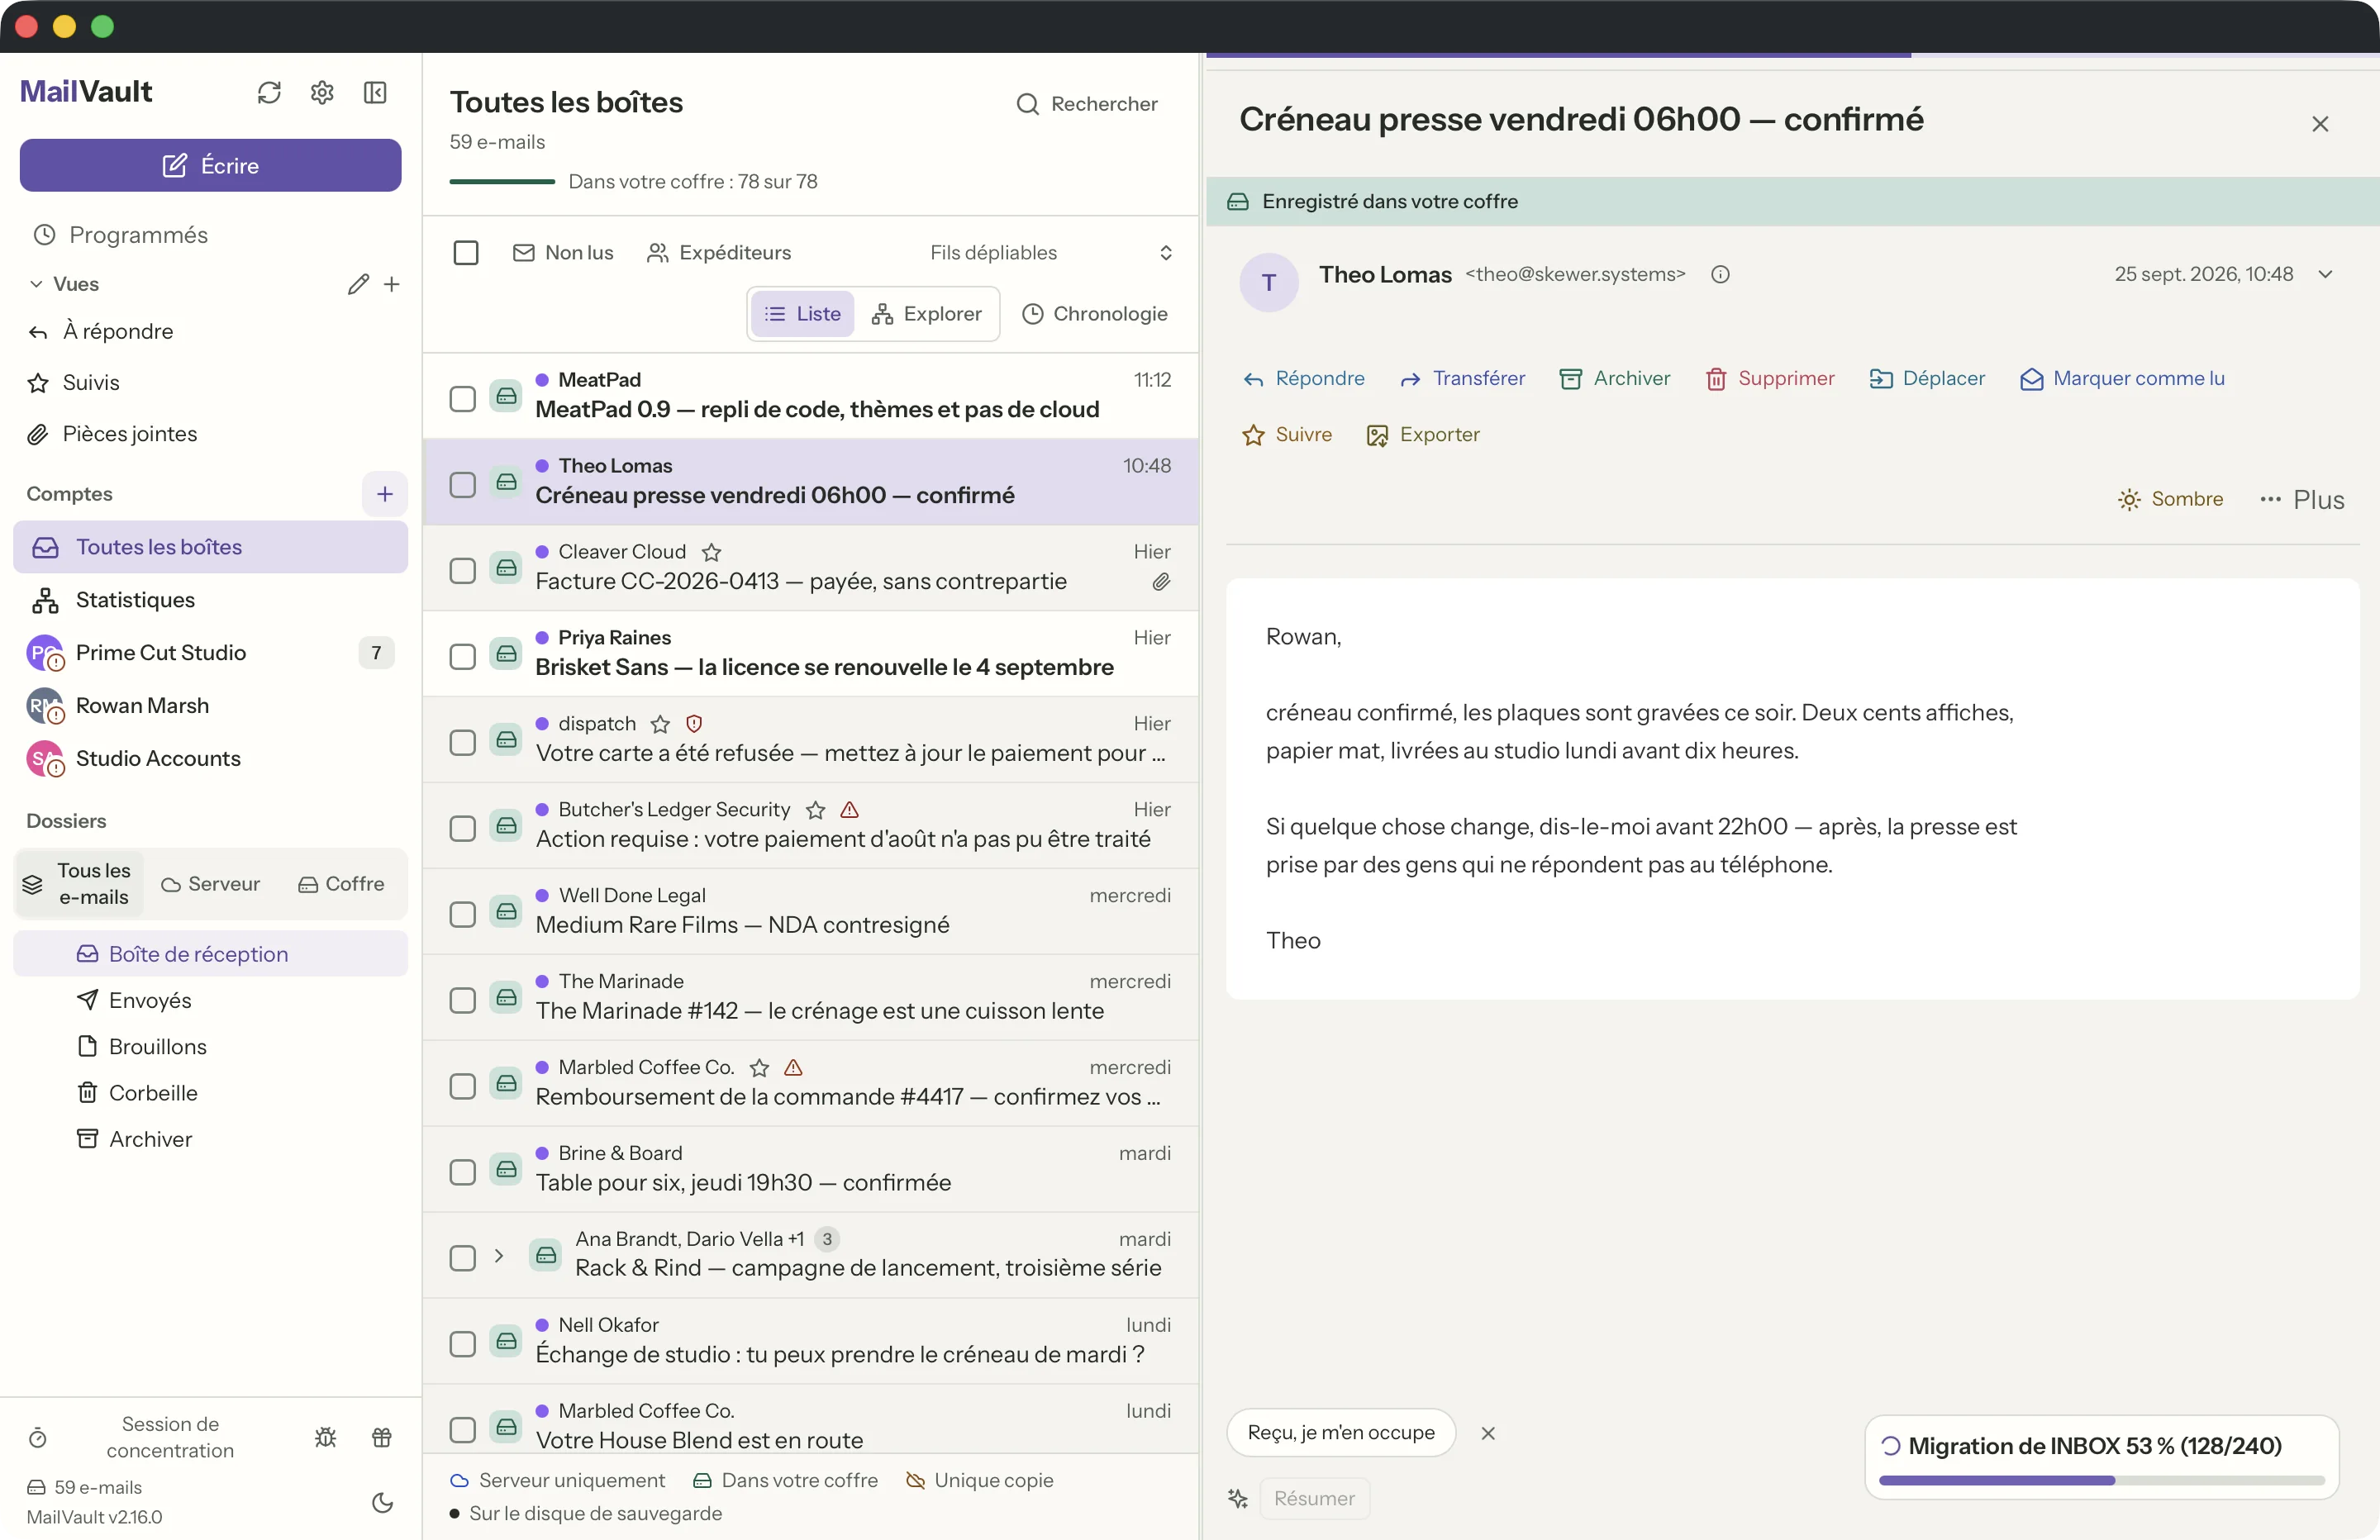Screen dimensions: 2380x1540
Task: Click the INBOX migration progress bar
Action: click(x=2101, y=1480)
